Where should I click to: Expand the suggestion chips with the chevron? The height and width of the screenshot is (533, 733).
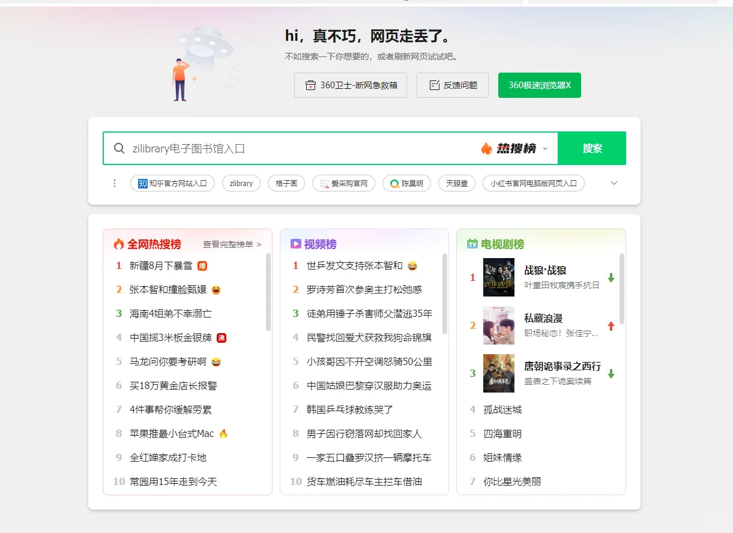[614, 183]
